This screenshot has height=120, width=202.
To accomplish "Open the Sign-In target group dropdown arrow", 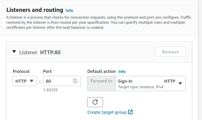I will [180, 83].
